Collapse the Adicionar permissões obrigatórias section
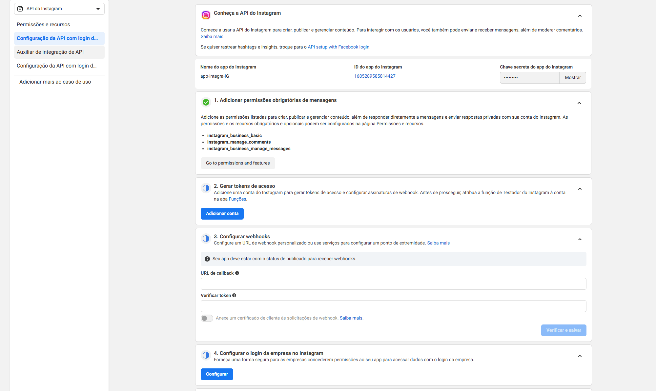Viewport: 656px width, 391px height. [579, 103]
